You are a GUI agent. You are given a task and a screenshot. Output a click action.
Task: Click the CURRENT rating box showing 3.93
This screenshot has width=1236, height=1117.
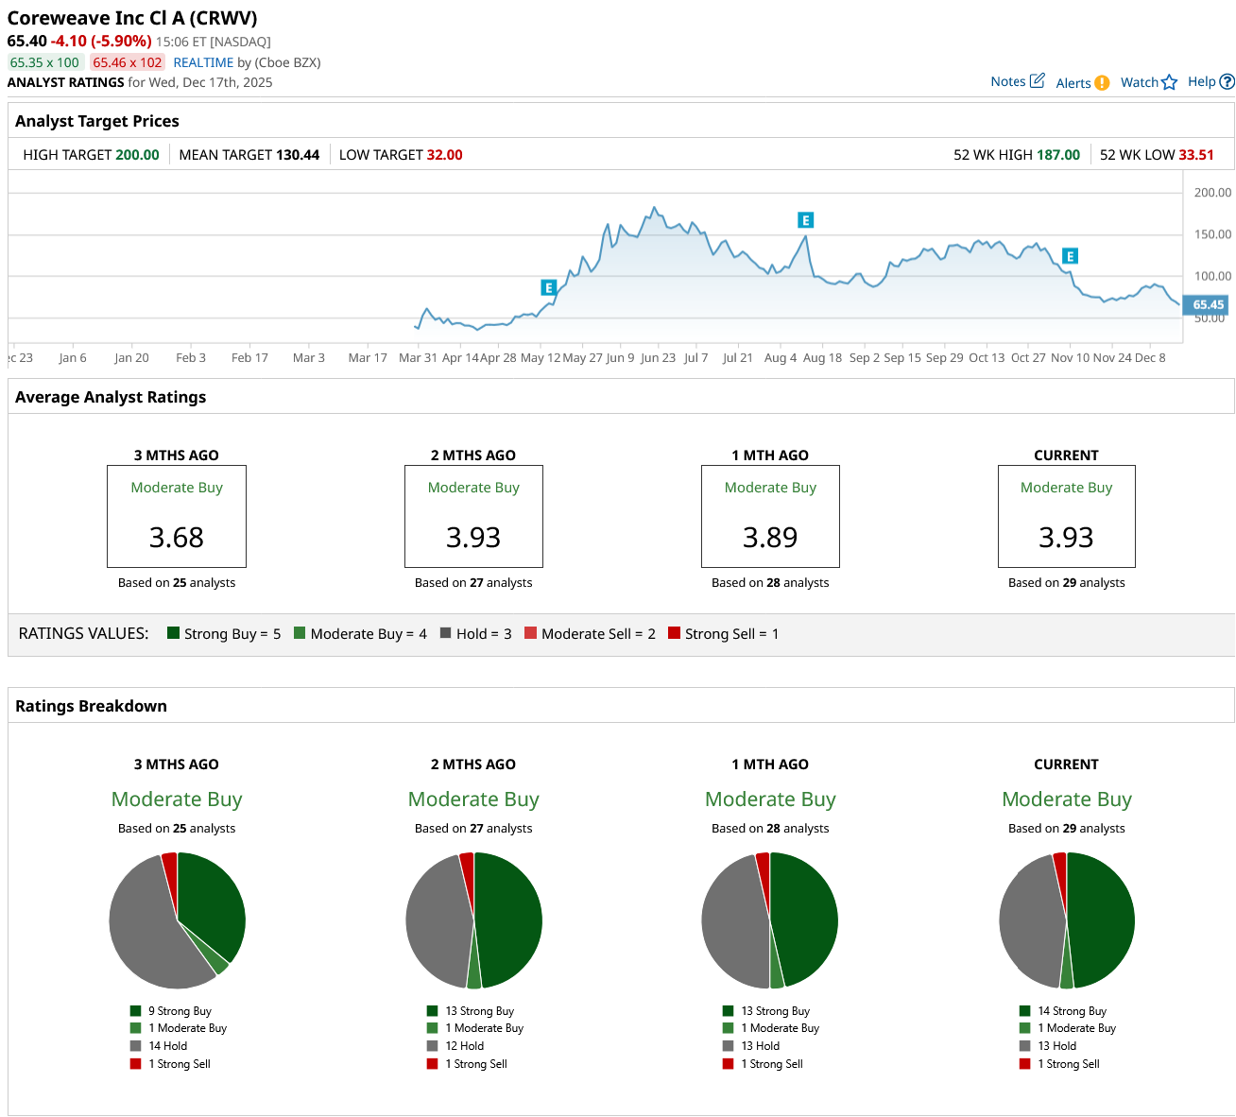[1067, 516]
